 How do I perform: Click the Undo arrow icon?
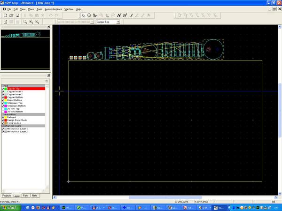pos(50,15)
